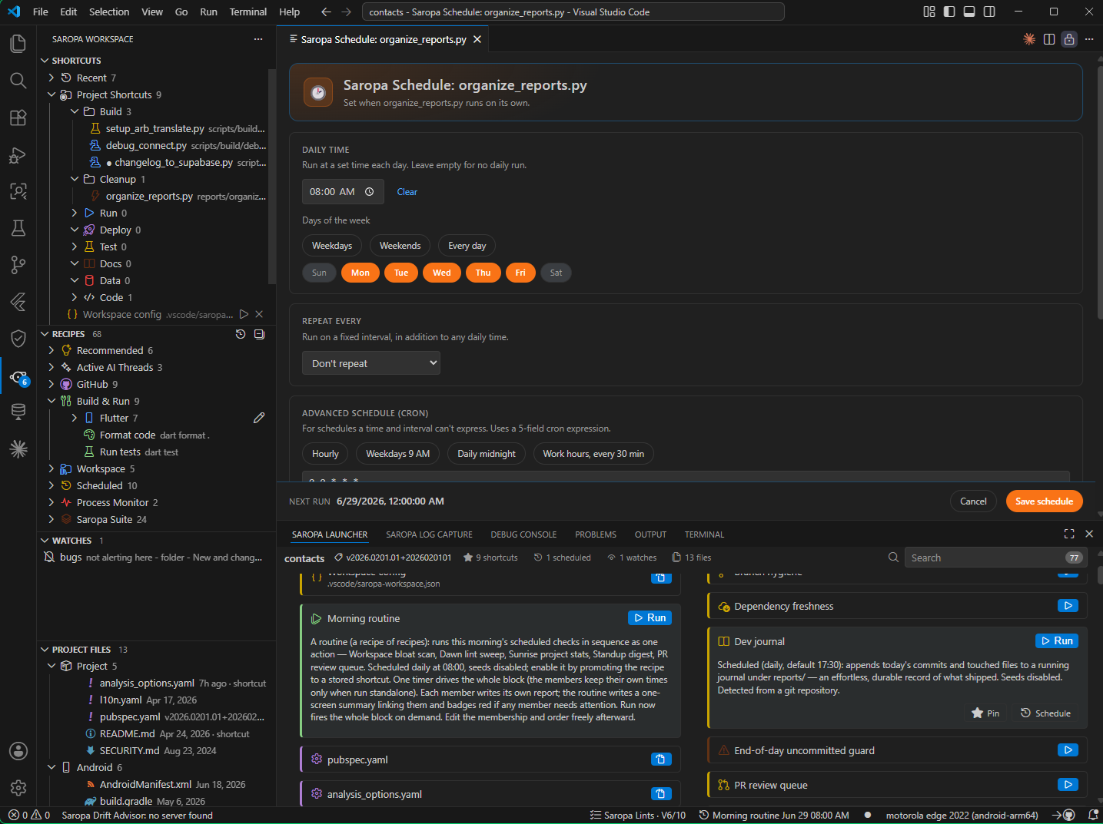
Task: Run the End-of-day uncommitted guard recipe
Action: tap(1068, 750)
